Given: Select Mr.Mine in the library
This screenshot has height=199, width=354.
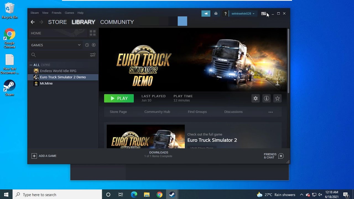Looking at the screenshot, I should (63, 83).
